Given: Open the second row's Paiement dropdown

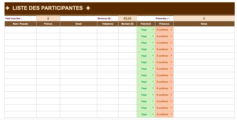Looking at the screenshot, I should (x=153, y=36).
